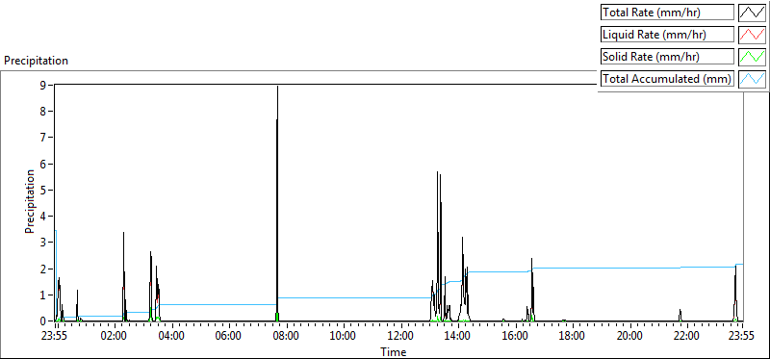Click the blue Total Accumulated plot icon

pyautogui.click(x=752, y=79)
